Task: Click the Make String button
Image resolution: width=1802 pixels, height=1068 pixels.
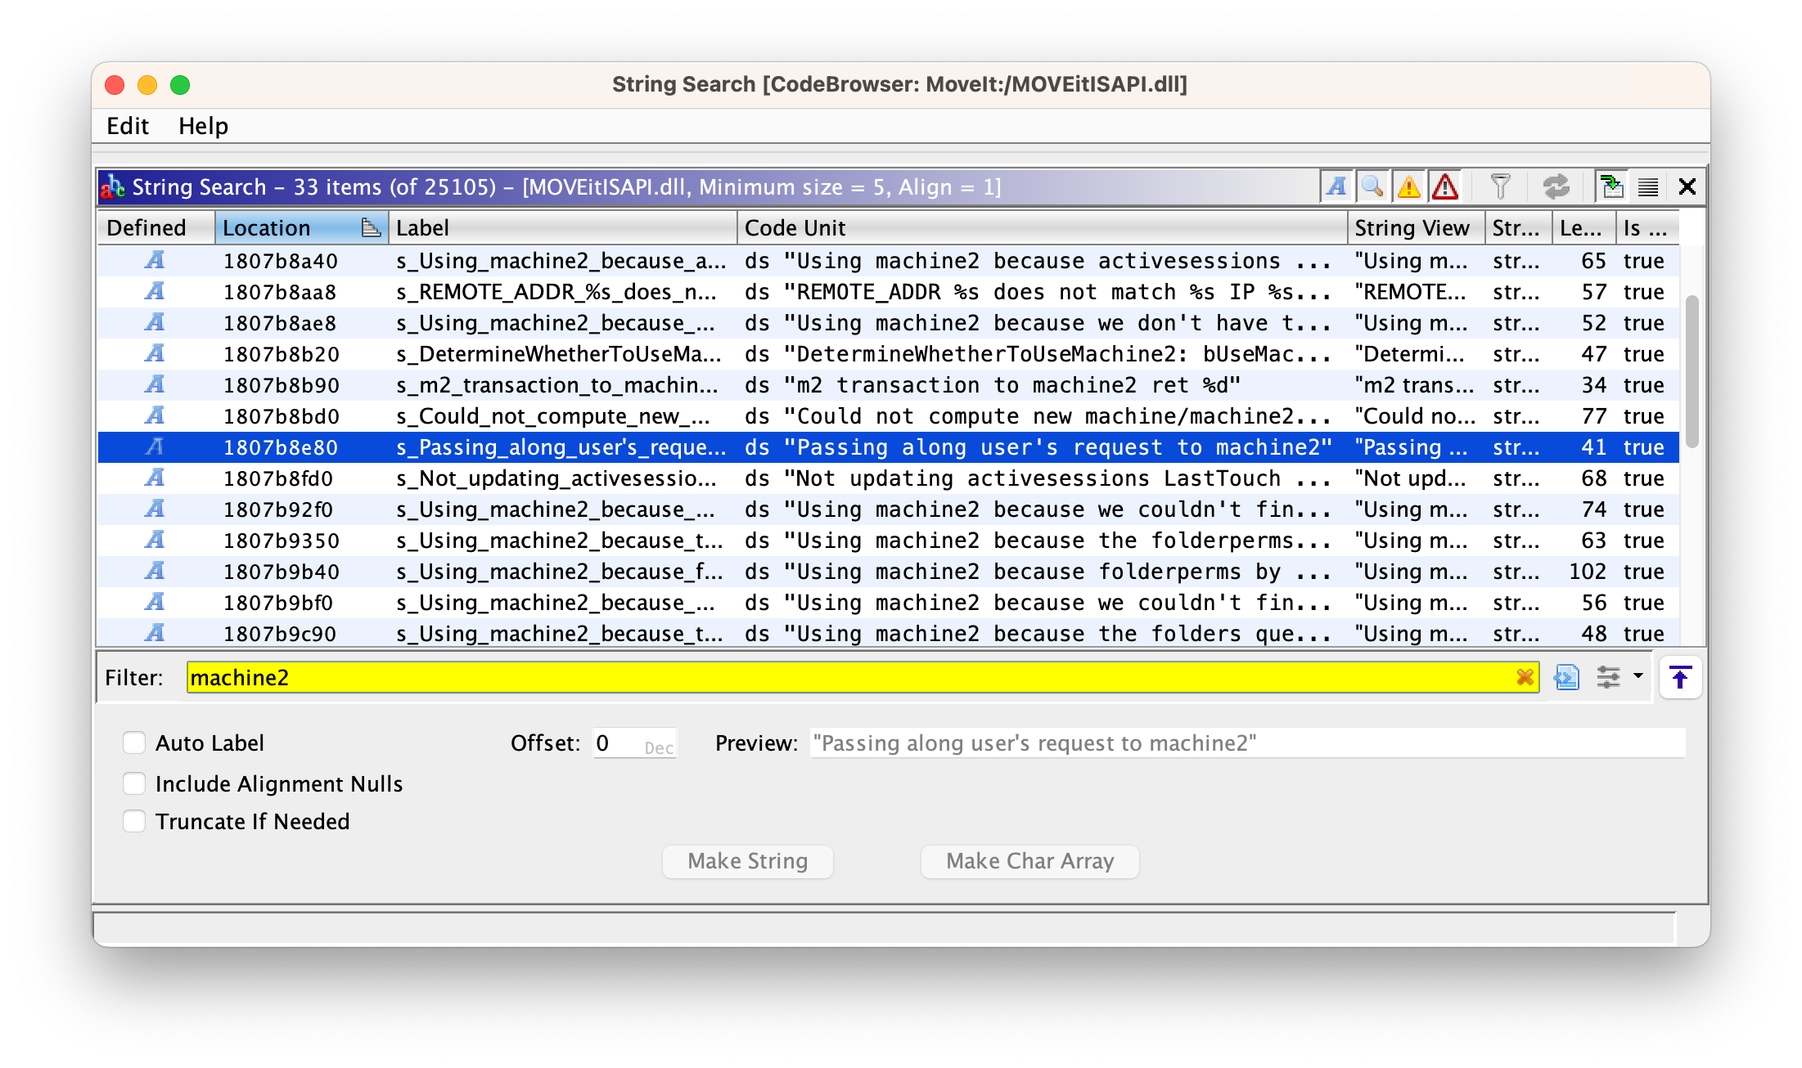Action: pos(747,861)
